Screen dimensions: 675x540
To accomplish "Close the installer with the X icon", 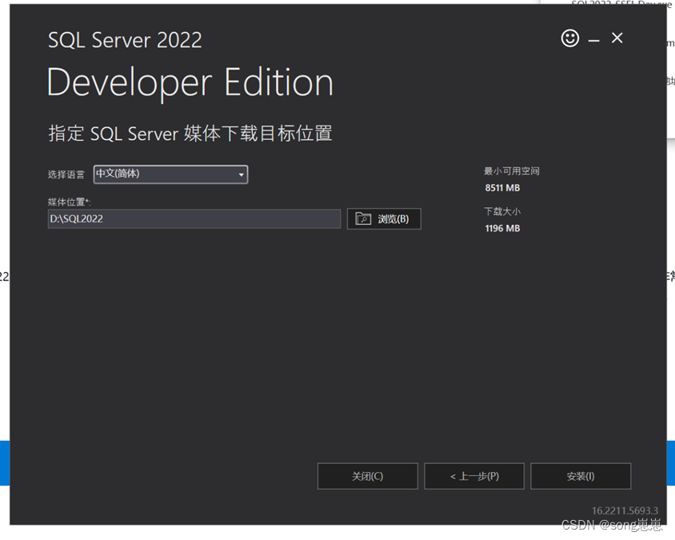I will 617,38.
